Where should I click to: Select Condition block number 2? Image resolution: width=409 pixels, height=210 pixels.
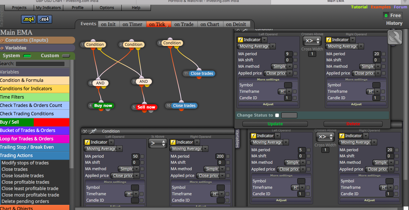[x=133, y=45]
